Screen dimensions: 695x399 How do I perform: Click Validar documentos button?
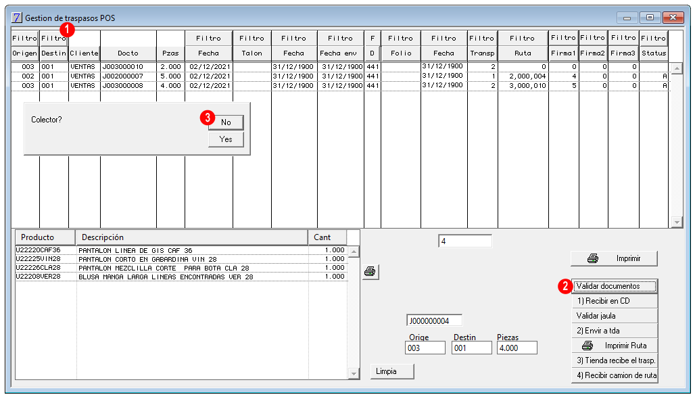(x=615, y=286)
